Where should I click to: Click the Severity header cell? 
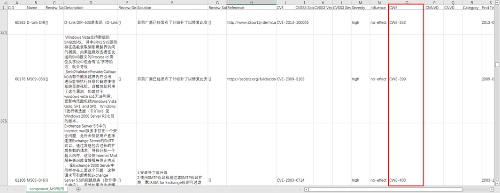tap(361, 7)
